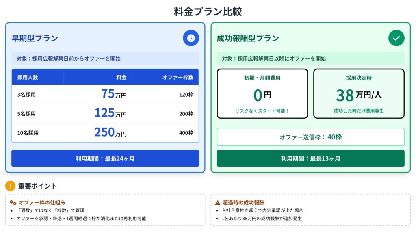416x234 pixels.
Task: Select the オファー送信枠：40枠 box
Action: pyautogui.click(x=310, y=137)
